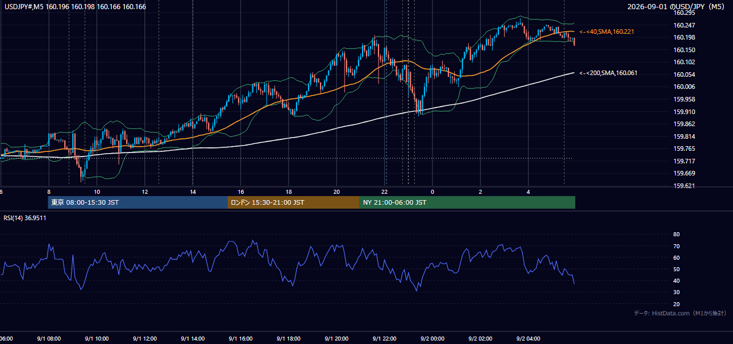Viewport: 733px width, 344px height.
Task: Click price axis label 160.295
Action: click(x=684, y=13)
